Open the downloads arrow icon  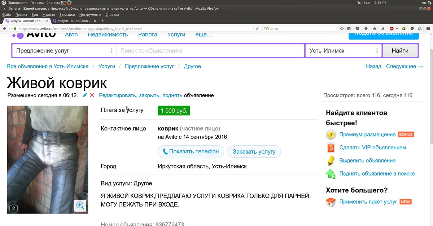point(366,28)
